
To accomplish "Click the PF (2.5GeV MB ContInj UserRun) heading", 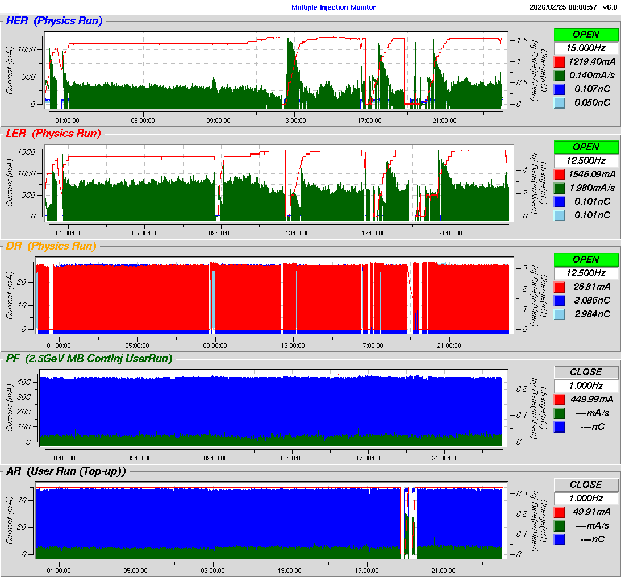I will point(89,358).
